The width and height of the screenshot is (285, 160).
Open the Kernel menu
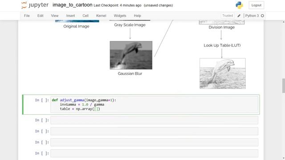coord(101,16)
